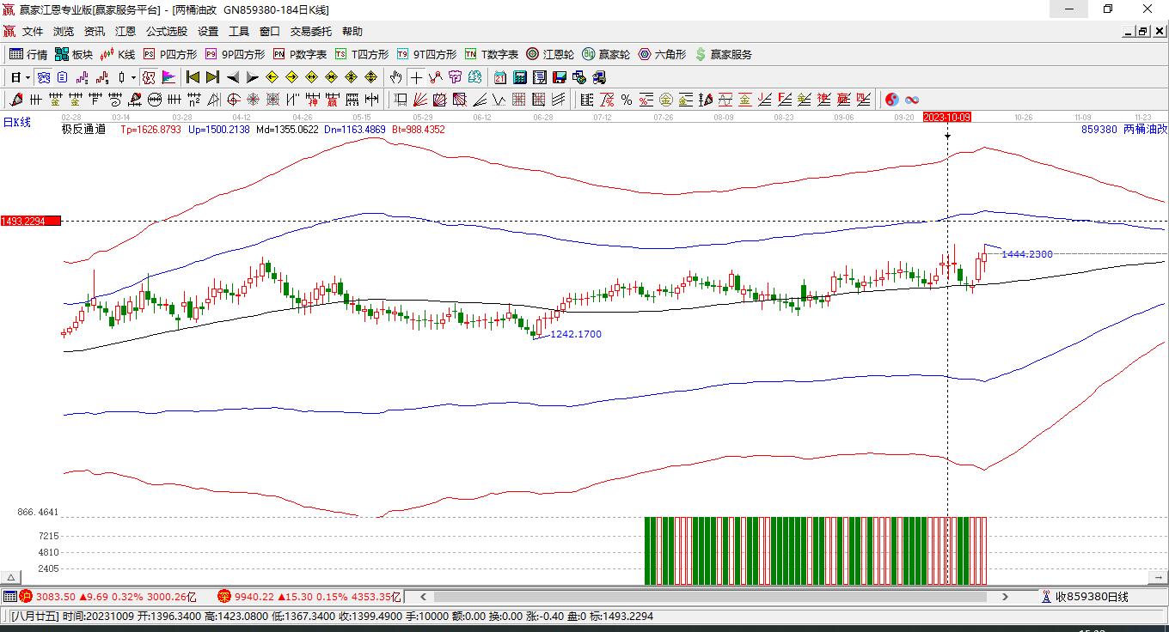Click the n² tool icon
The image size is (1169, 632).
click(x=193, y=100)
